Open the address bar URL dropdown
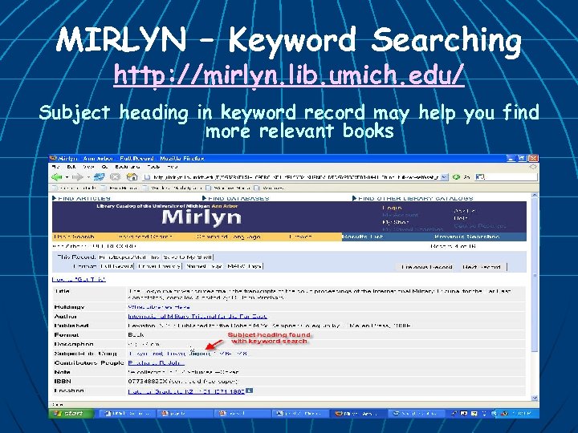Viewport: 578px width, 433px height. coord(445,177)
